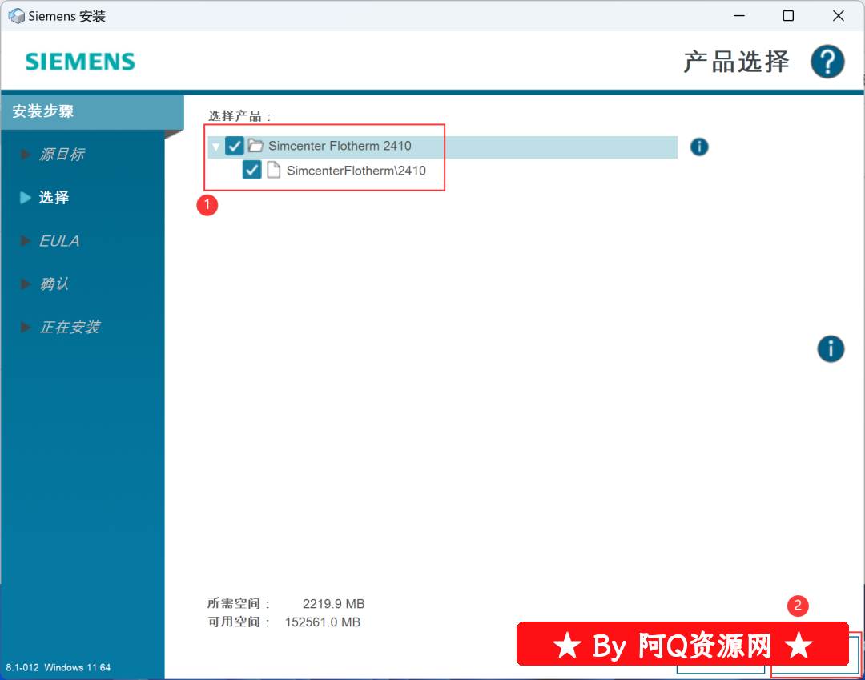Image resolution: width=865 pixels, height=680 pixels.
Task: Maximize the Siemens installer window
Action: 788,16
